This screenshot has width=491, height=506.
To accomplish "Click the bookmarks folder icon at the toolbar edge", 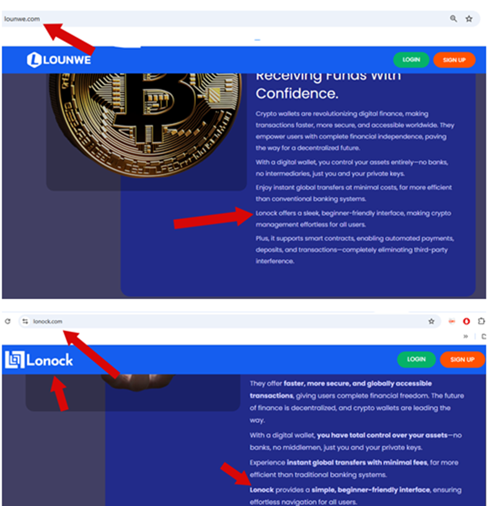I will click(484, 336).
